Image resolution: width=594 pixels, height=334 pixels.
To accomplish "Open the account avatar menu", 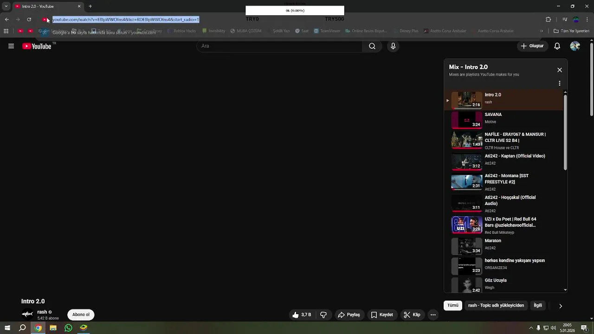I will pyautogui.click(x=575, y=46).
